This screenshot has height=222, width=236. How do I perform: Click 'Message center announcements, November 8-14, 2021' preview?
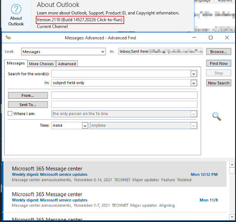(x=62, y=180)
